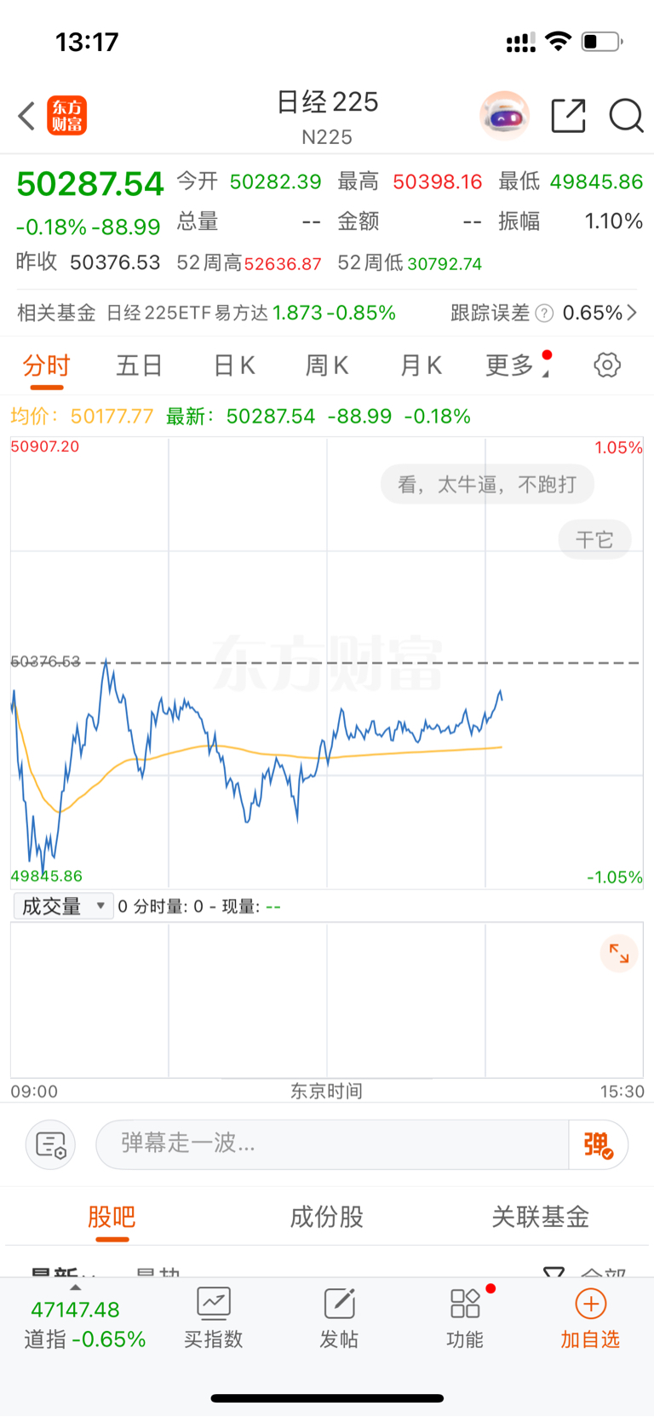
Task: Open the 成交量 indicator dropdown
Action: [63, 906]
